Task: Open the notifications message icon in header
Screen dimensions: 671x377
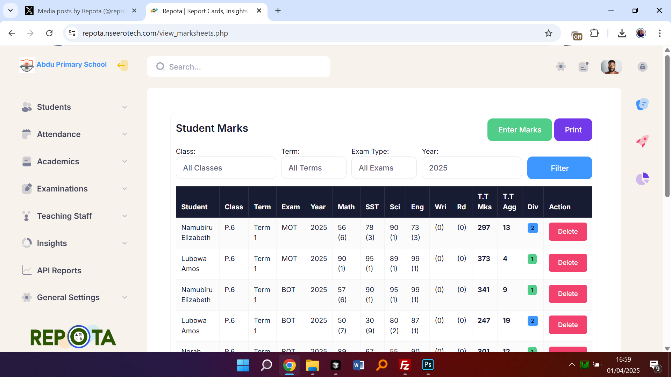Action: tap(583, 66)
